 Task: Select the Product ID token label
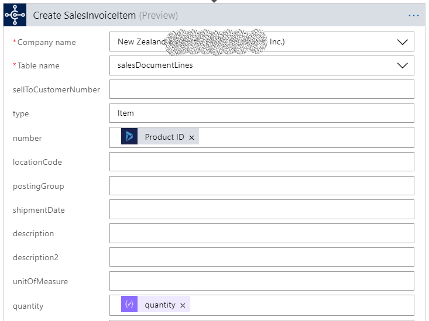coord(164,137)
